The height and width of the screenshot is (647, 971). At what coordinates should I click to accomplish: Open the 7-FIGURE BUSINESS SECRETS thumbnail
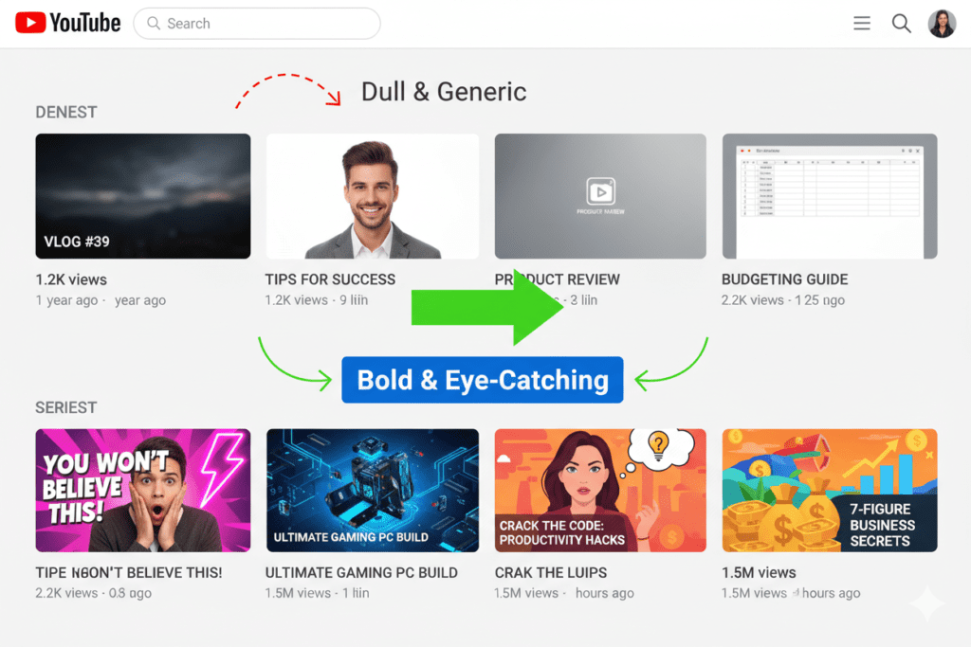829,490
